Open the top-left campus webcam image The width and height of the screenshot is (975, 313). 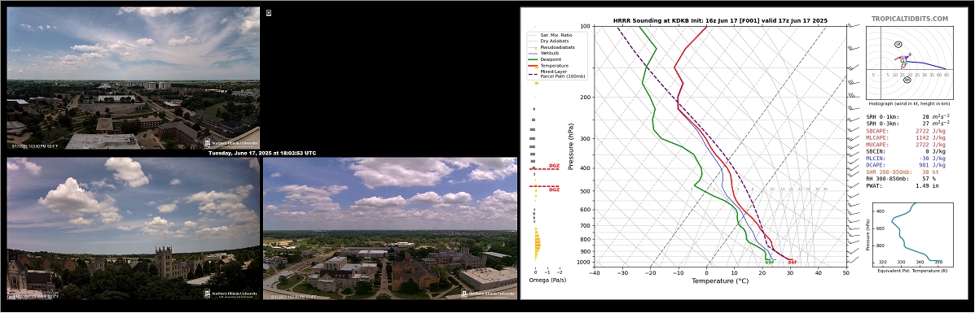133,78
